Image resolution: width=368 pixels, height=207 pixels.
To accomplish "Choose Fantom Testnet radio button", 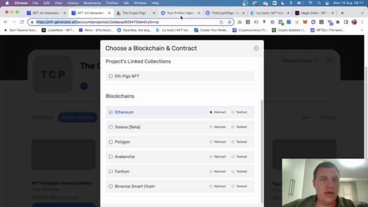I will pyautogui.click(x=233, y=171).
